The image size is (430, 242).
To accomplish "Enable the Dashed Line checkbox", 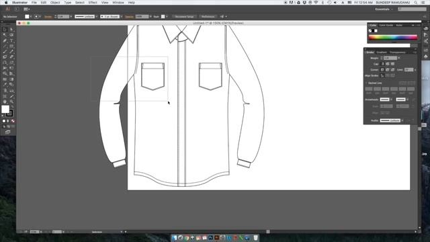I will 367,83.
